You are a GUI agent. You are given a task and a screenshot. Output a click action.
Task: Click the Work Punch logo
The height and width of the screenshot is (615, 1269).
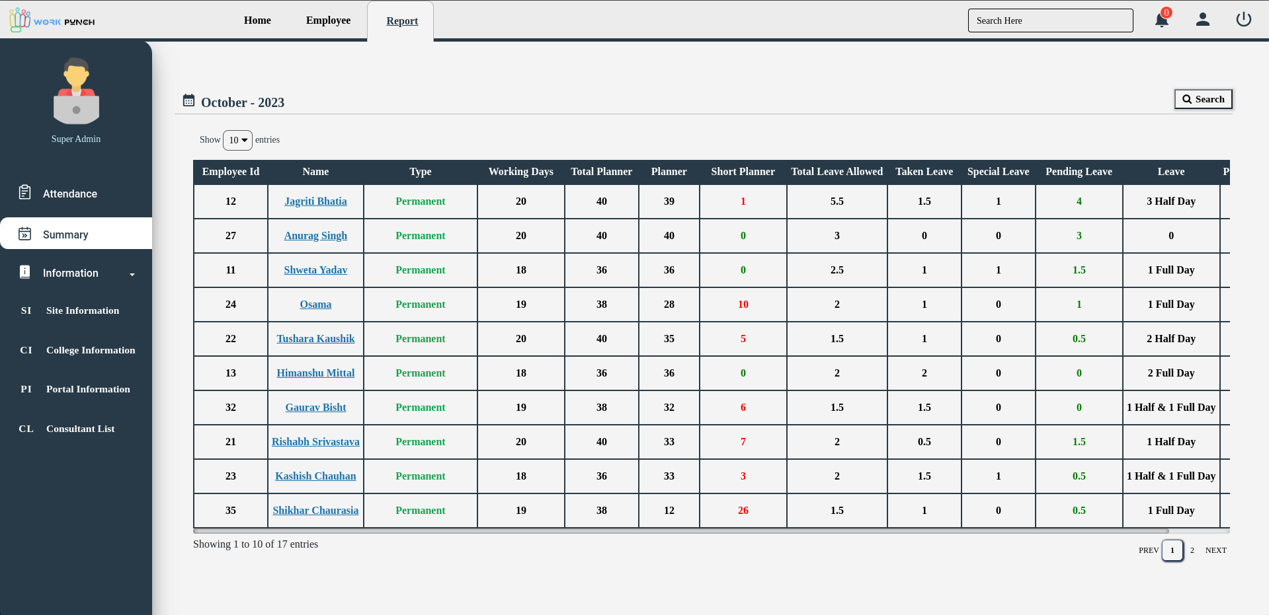coord(52,20)
